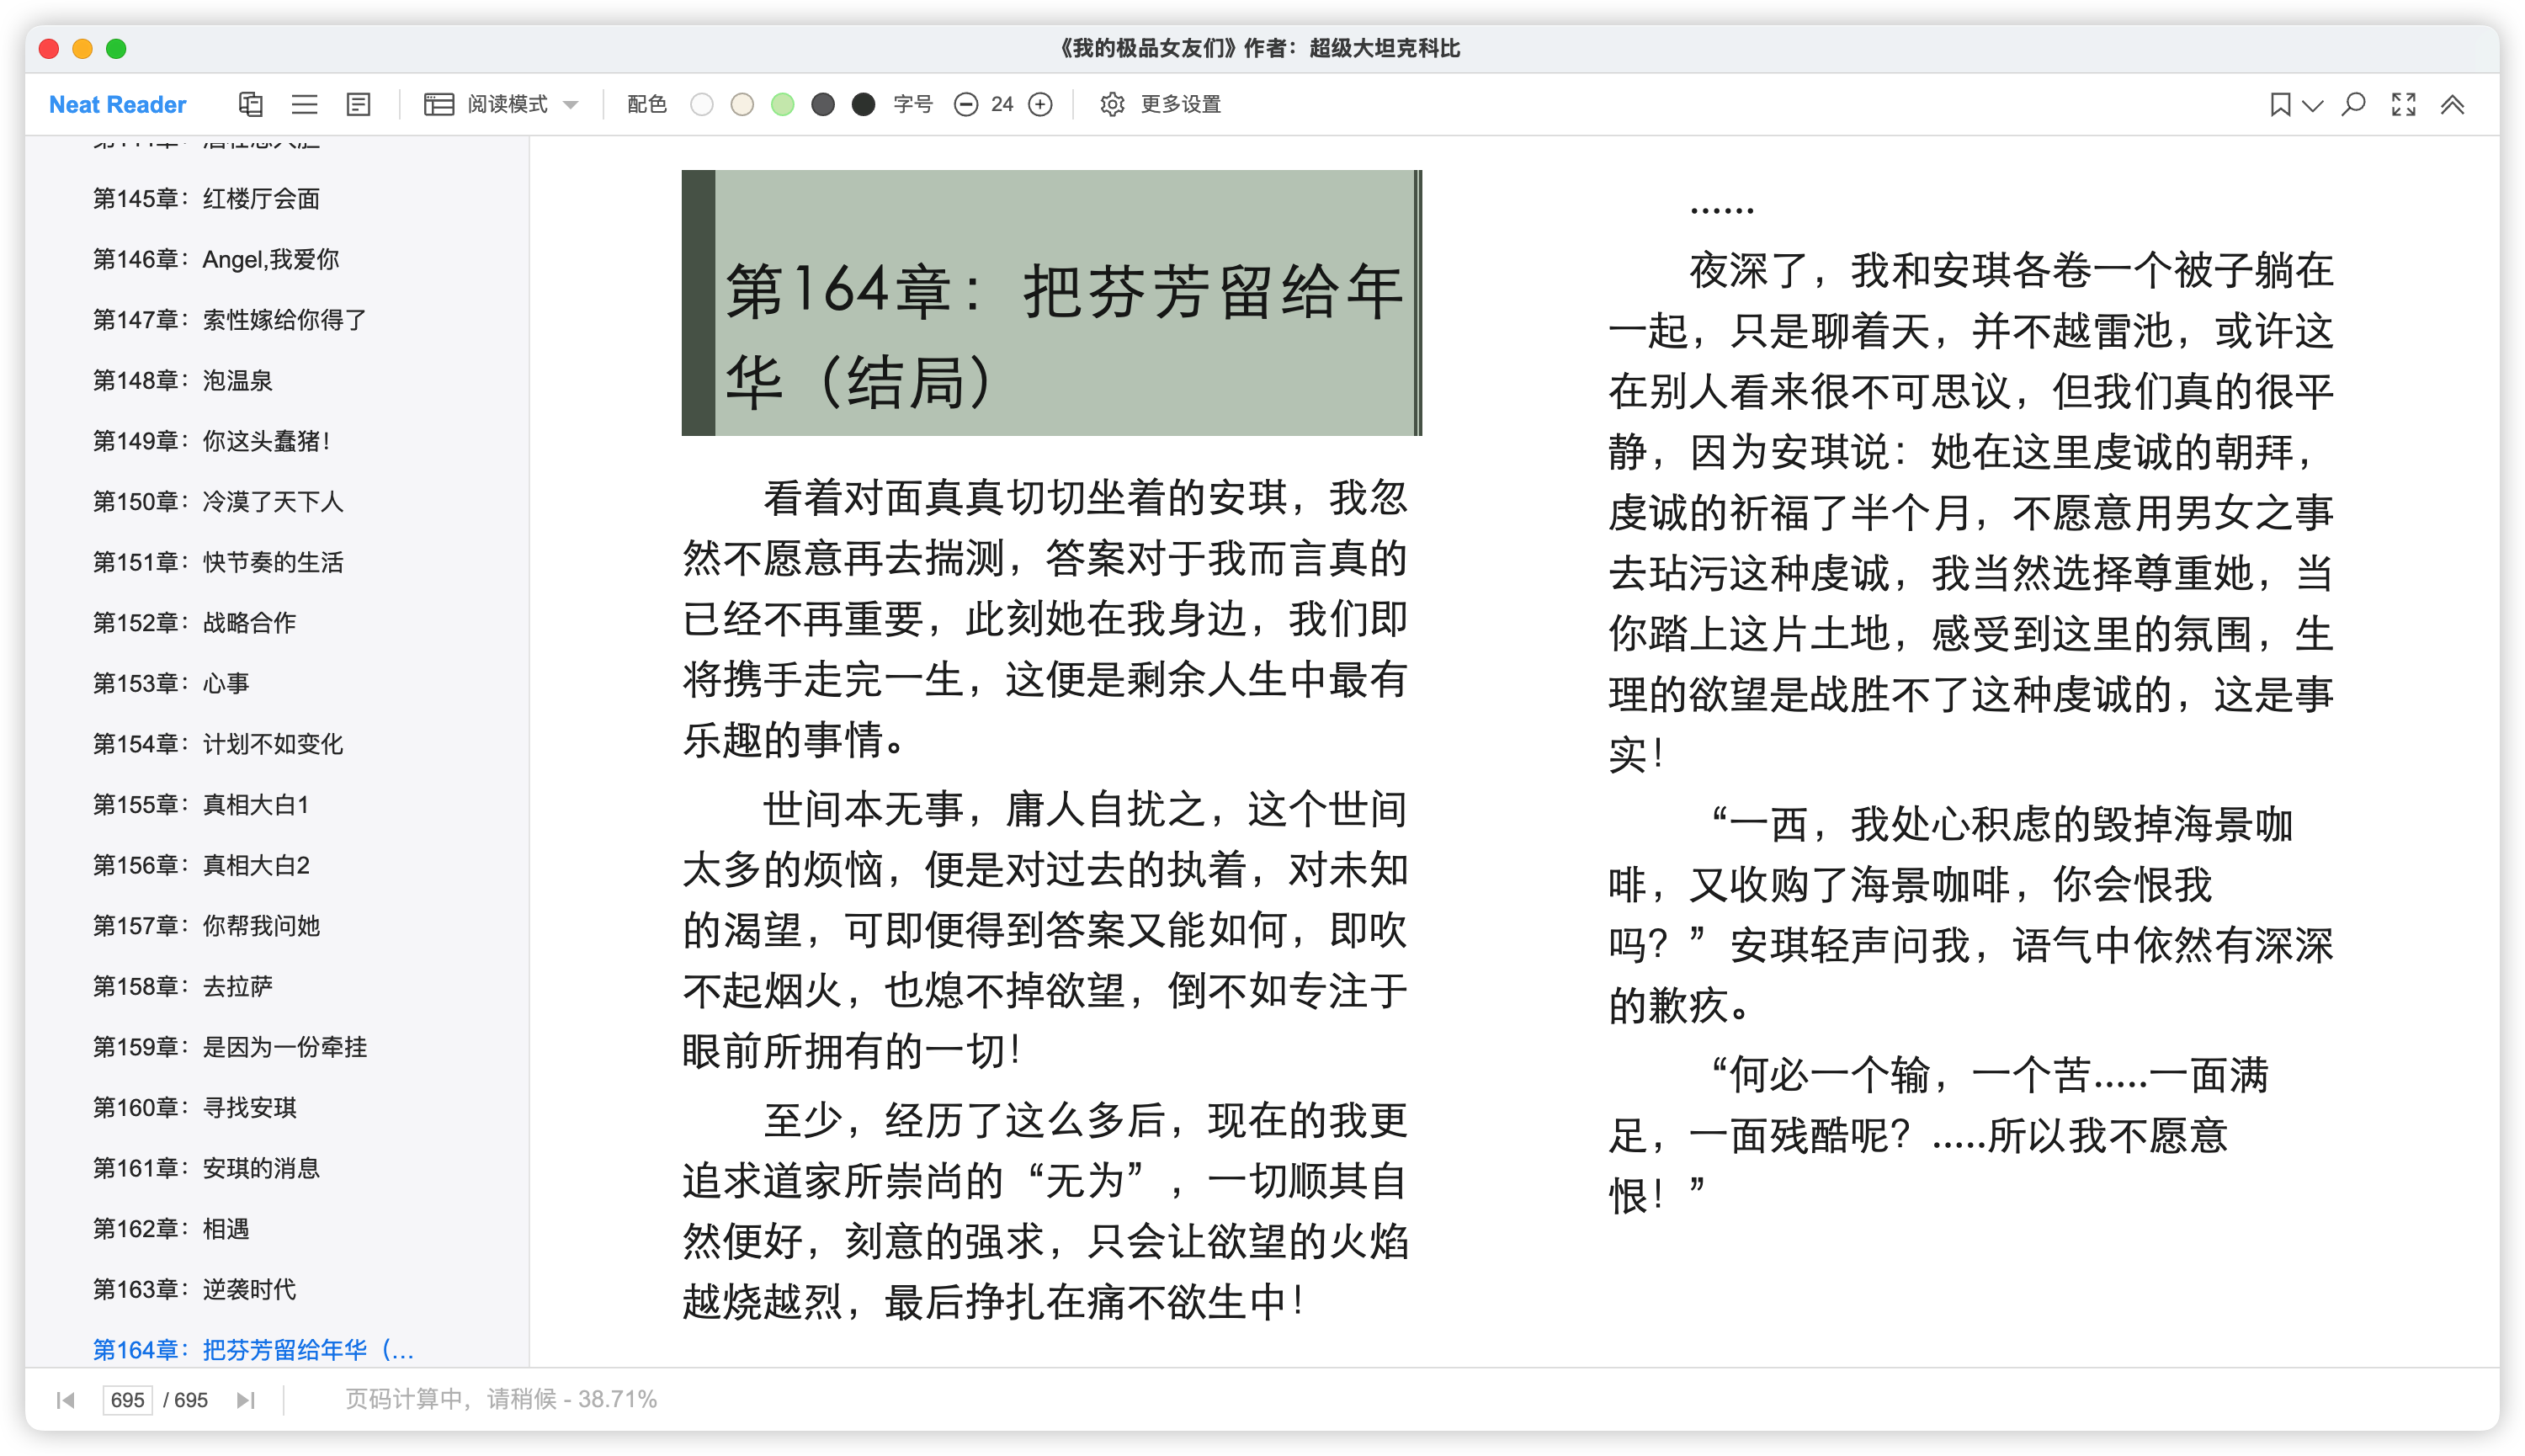Select the green color theme

pos(783,104)
